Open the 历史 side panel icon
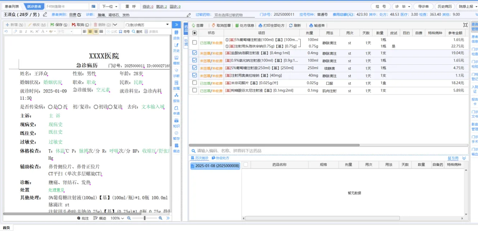478x231 pixels. (x=176, y=47)
